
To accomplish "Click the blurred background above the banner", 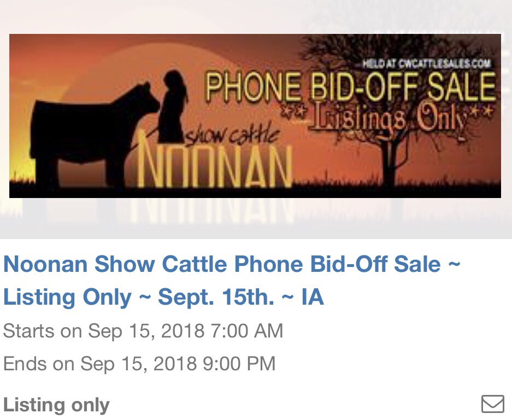I will click(x=256, y=16).
